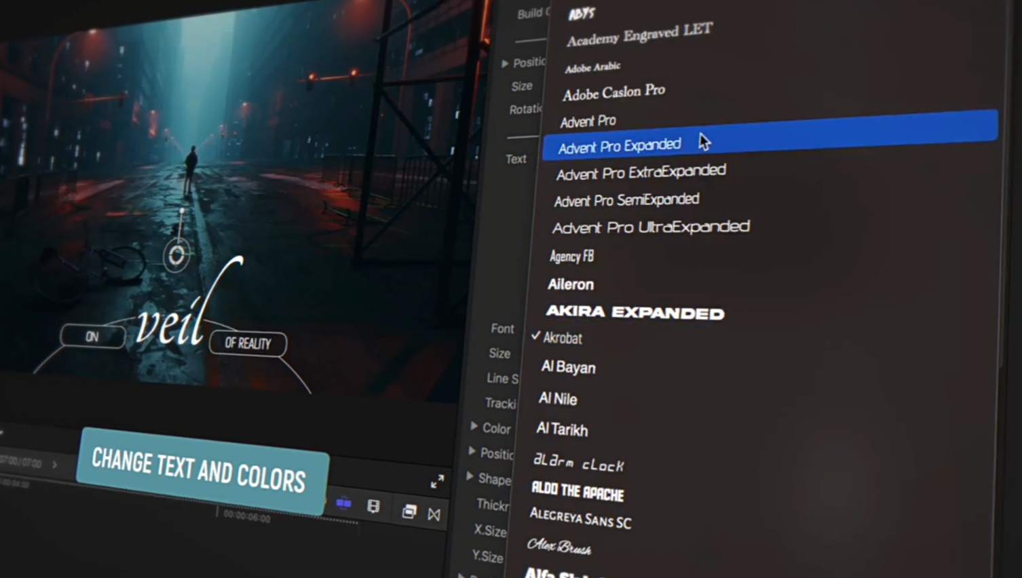Select the plain Advent Pro font
This screenshot has height=578, width=1022.
tap(588, 121)
